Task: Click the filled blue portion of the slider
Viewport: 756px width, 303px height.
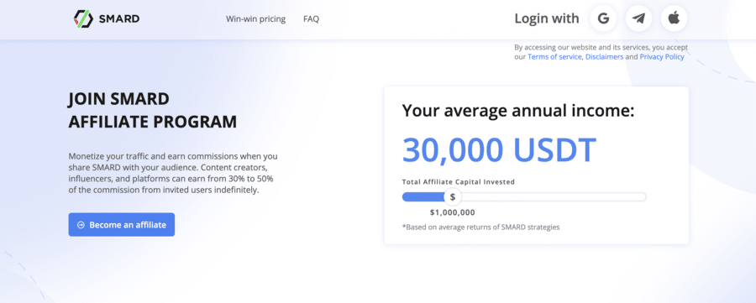Action: pyautogui.click(x=423, y=196)
